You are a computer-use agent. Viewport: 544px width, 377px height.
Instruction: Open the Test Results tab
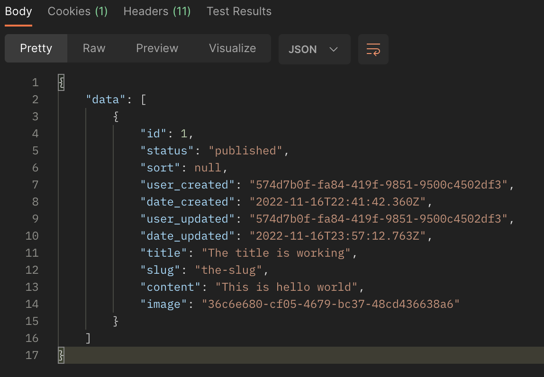(x=239, y=11)
